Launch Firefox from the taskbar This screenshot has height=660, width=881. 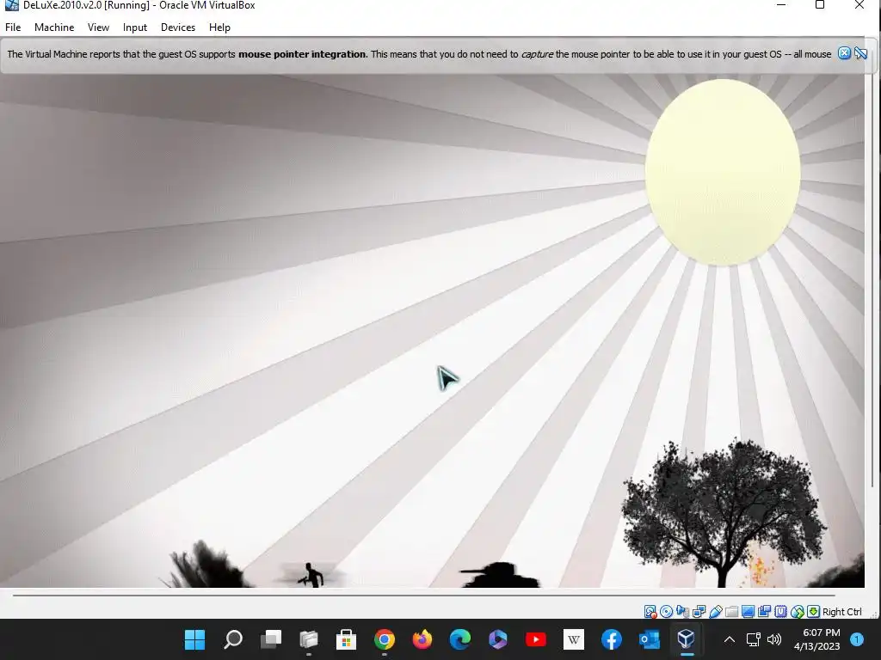pyautogui.click(x=422, y=639)
